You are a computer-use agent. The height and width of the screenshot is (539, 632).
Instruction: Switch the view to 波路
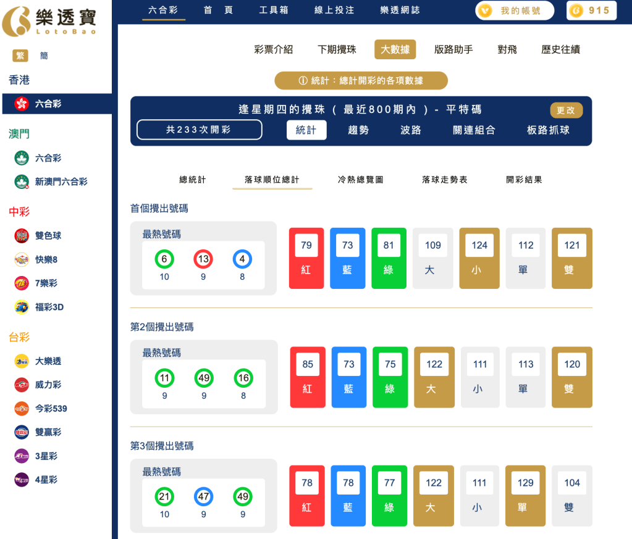pyautogui.click(x=411, y=131)
